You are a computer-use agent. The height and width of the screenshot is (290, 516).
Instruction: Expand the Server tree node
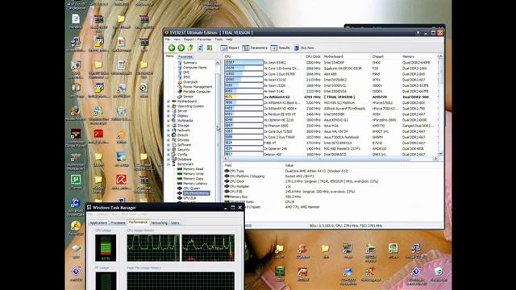169,111
